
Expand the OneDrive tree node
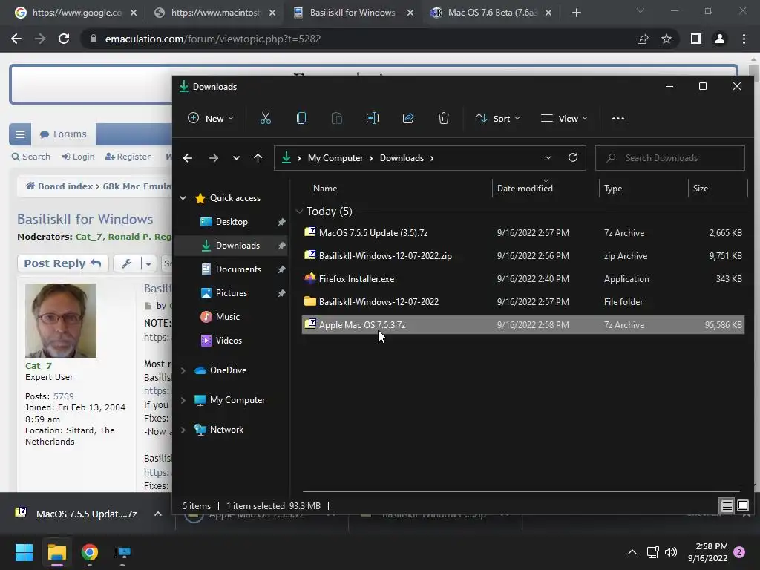click(x=183, y=370)
